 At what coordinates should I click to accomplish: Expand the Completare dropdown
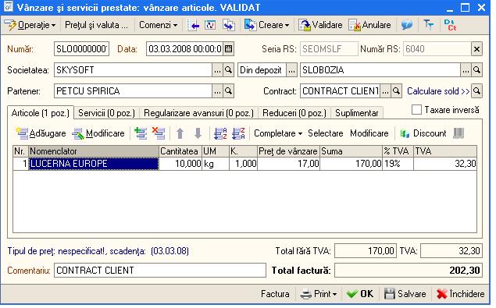[x=278, y=133]
